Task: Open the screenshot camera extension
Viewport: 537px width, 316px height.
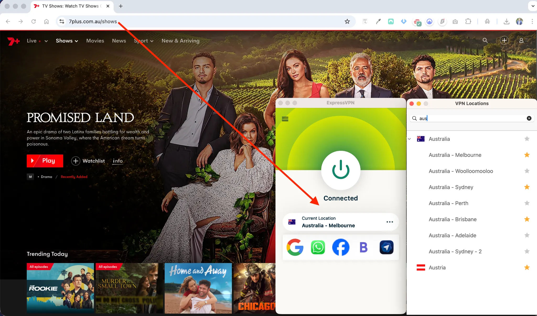Action: click(455, 22)
